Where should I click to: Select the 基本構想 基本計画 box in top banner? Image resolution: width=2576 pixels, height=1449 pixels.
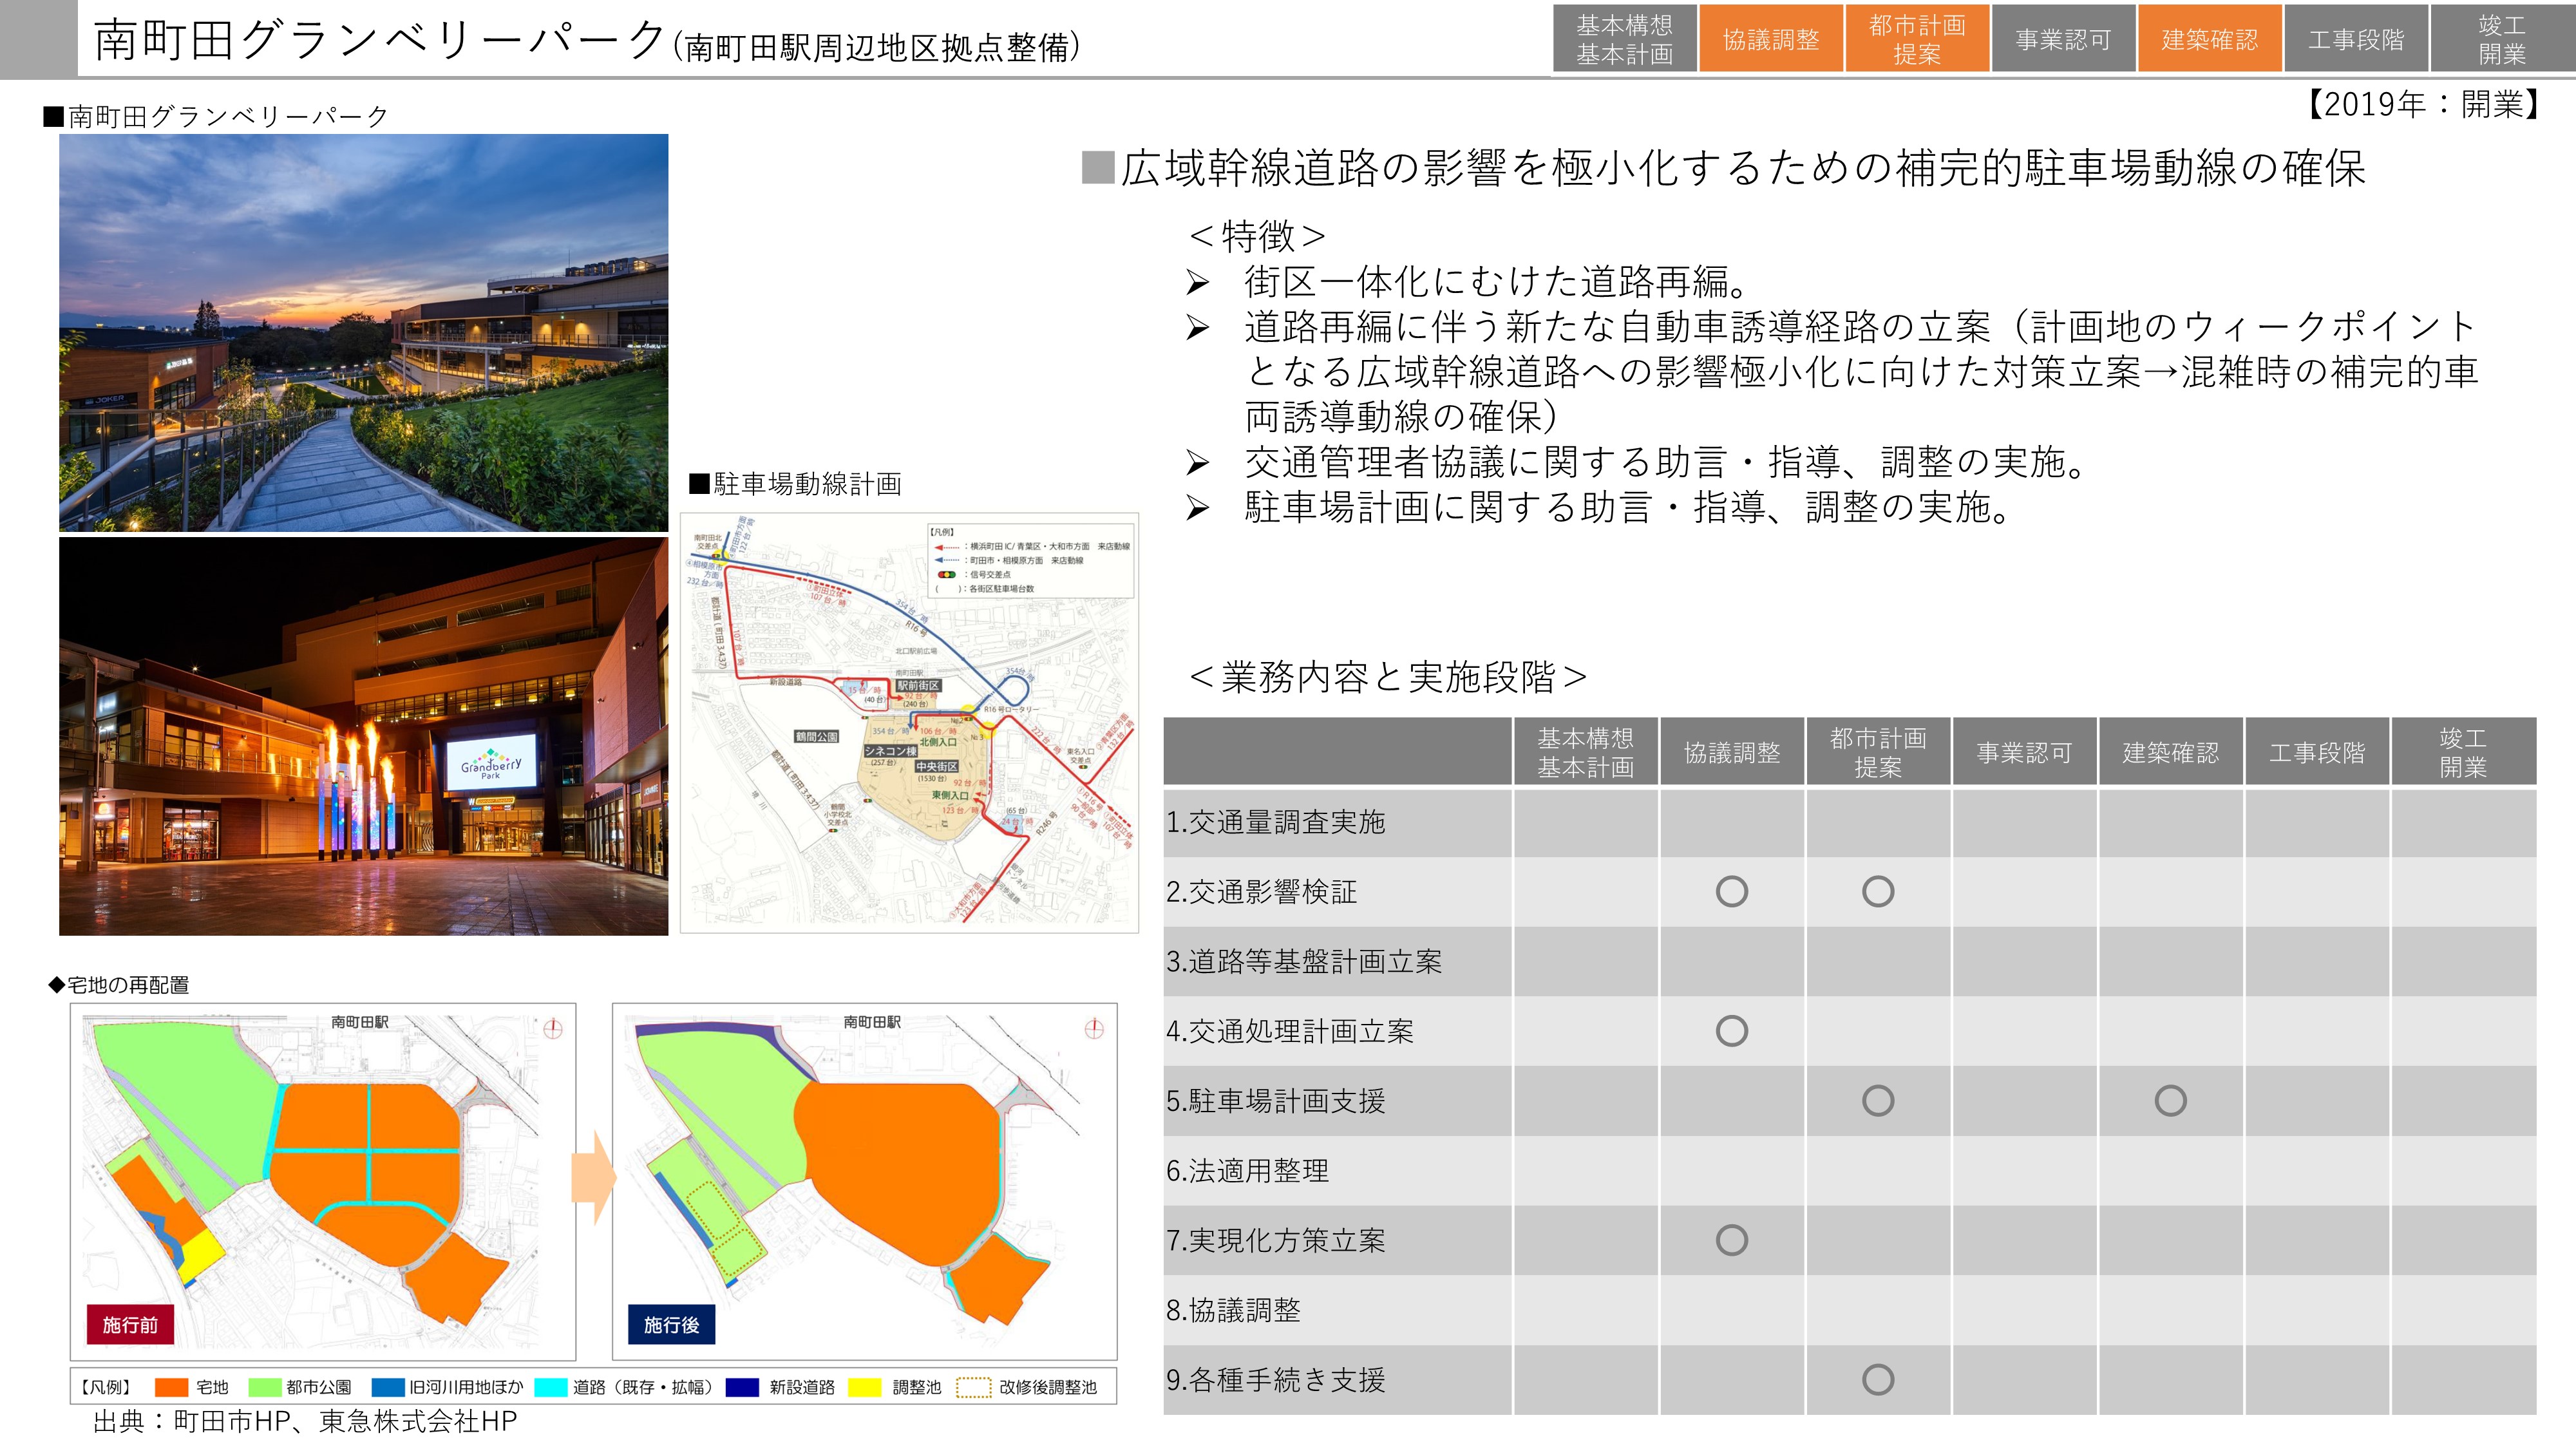(1624, 39)
